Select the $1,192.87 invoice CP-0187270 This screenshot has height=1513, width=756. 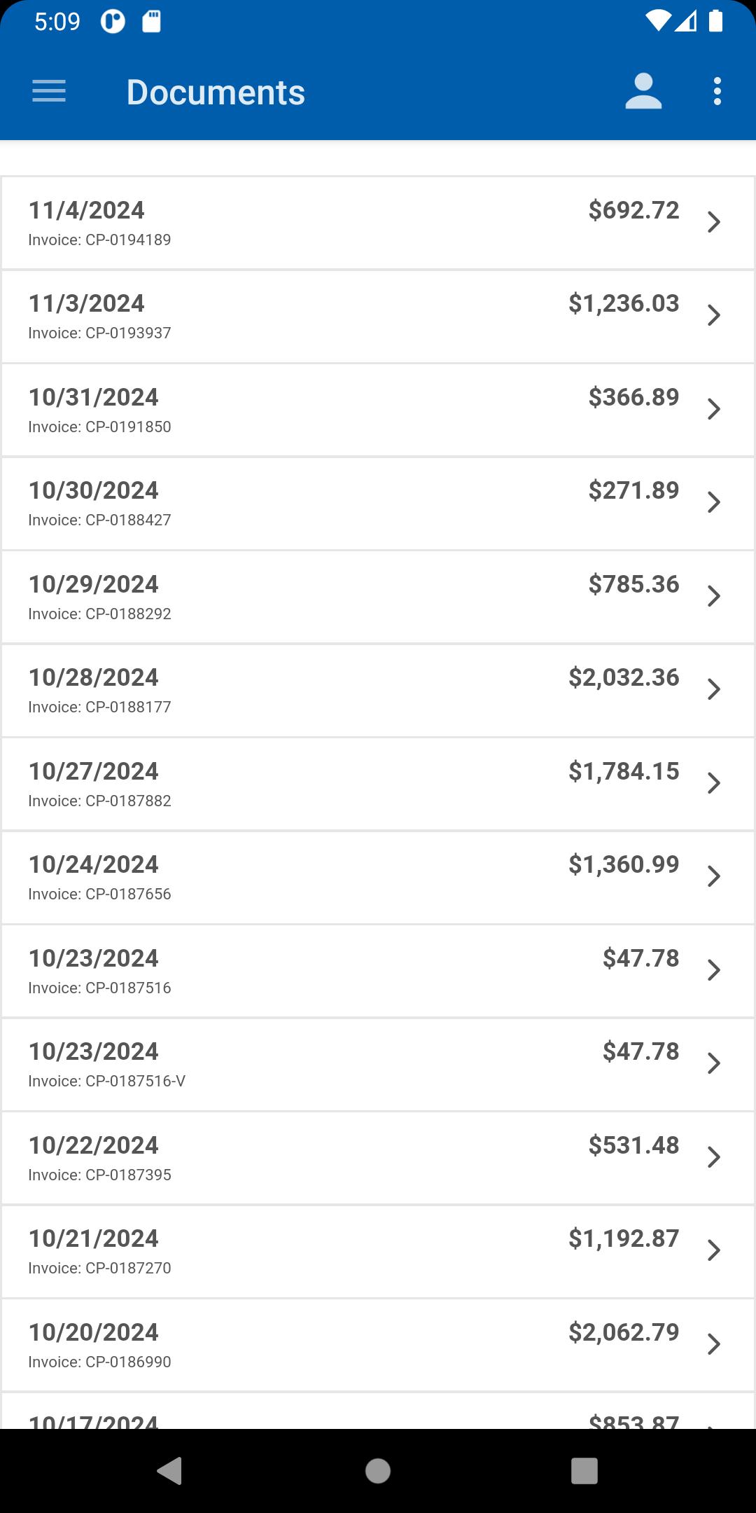[378, 1252]
